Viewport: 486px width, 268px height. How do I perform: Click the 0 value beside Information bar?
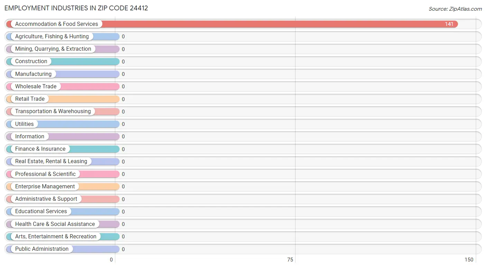point(123,137)
